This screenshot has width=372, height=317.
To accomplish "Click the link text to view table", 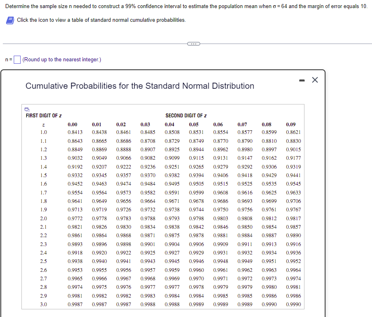I will [x=101, y=20].
